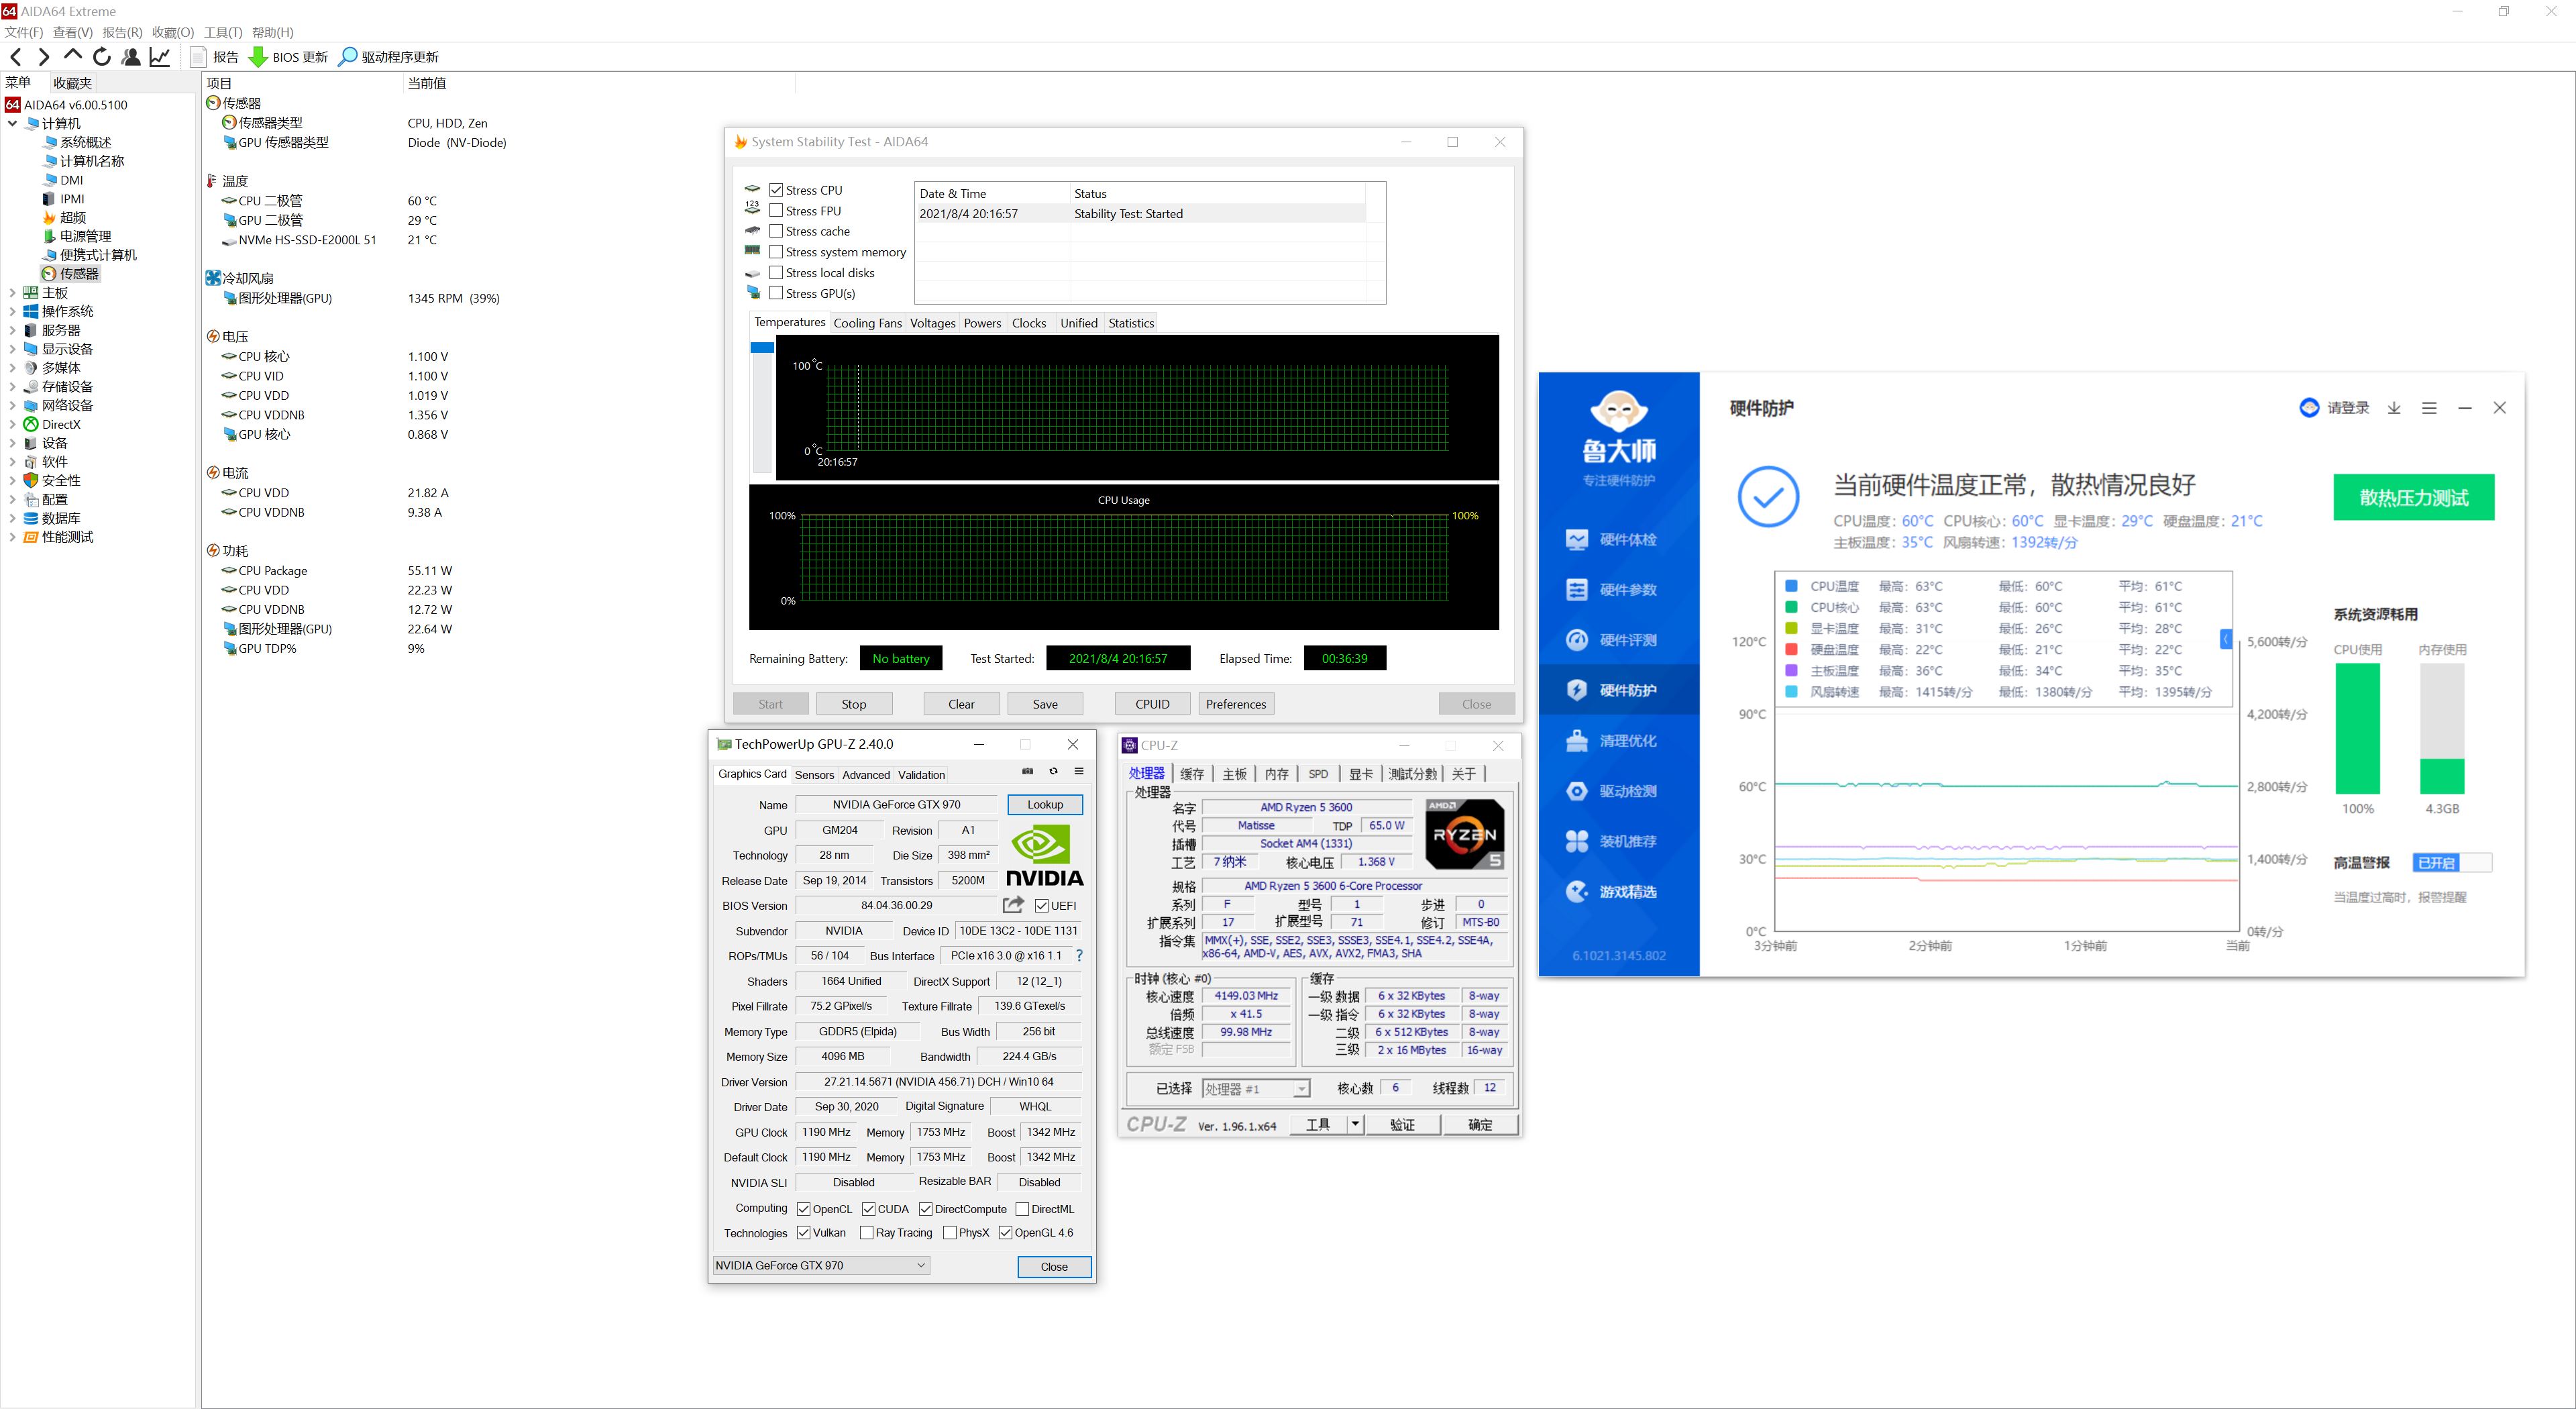Check Stress local disks checkbox

[x=776, y=272]
